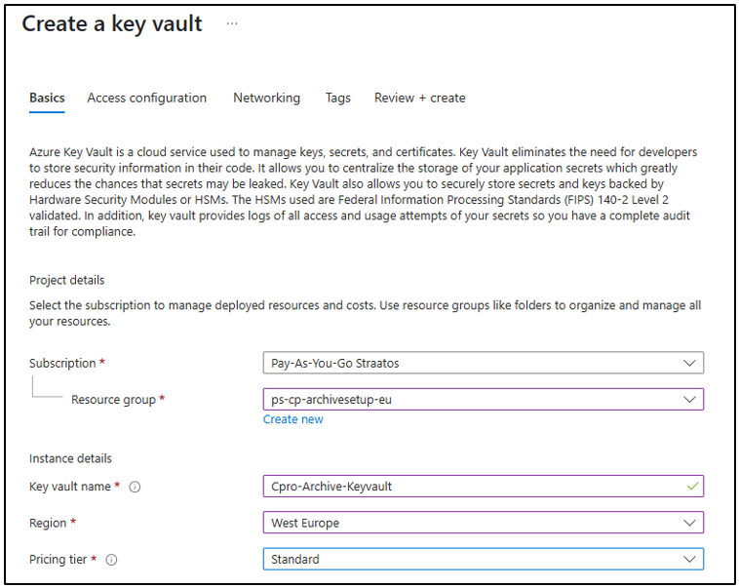Image resolution: width=739 pixels, height=588 pixels.
Task: Click the Instance details section heading
Action: coord(70,458)
